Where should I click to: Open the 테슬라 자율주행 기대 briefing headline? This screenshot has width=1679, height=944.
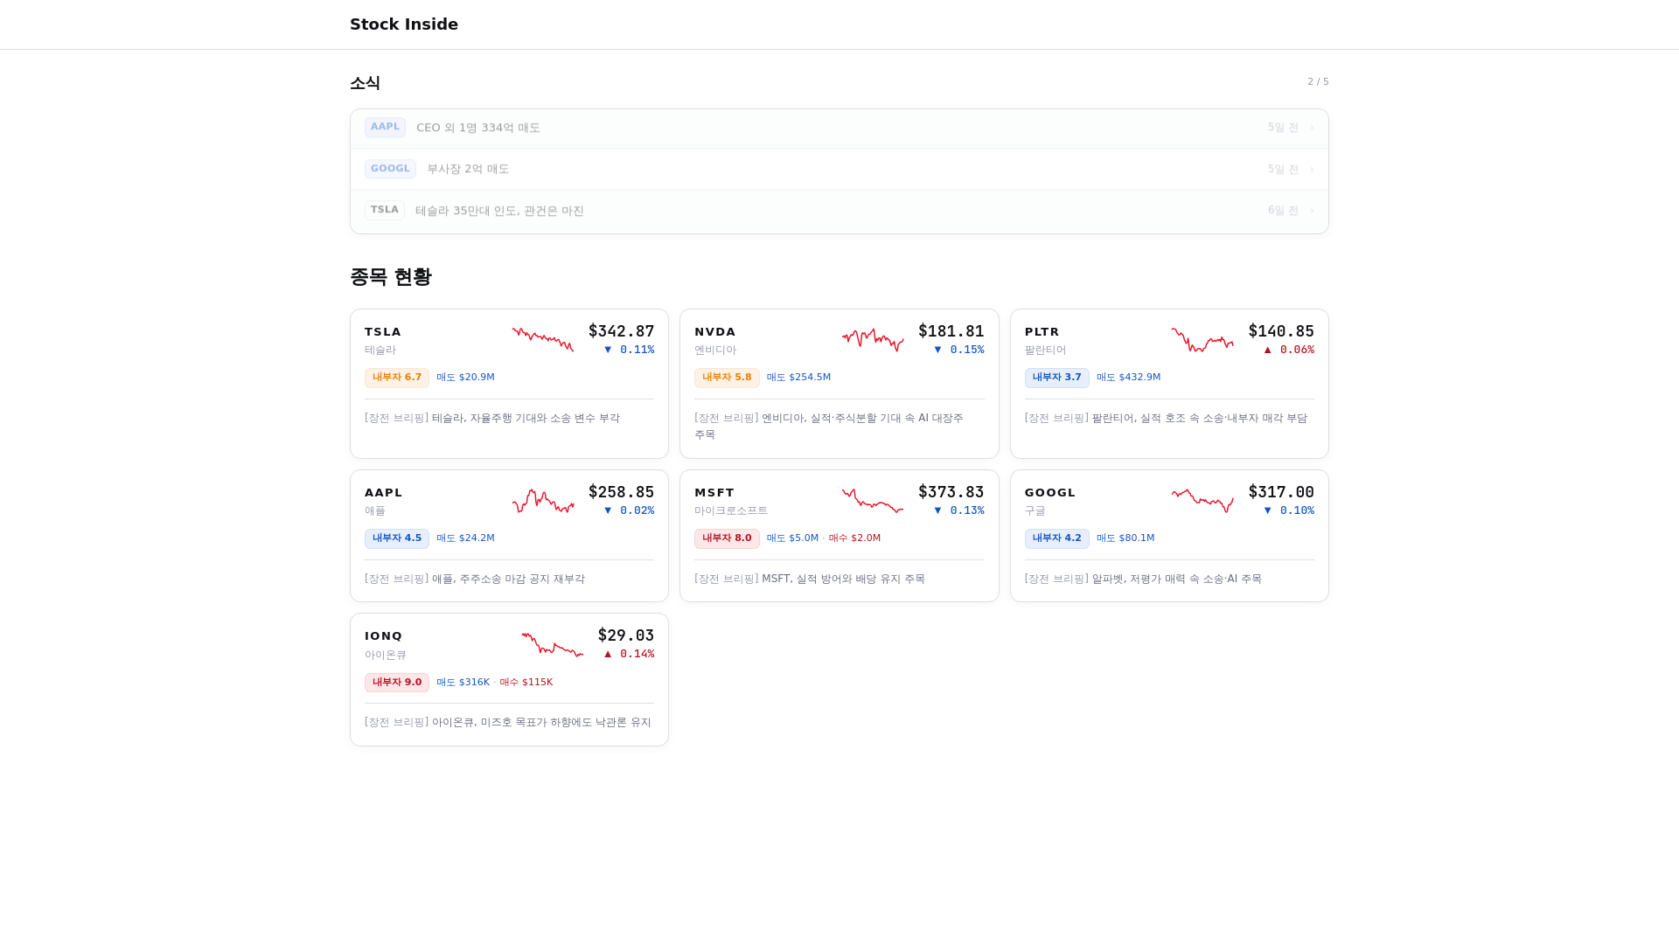(492, 419)
